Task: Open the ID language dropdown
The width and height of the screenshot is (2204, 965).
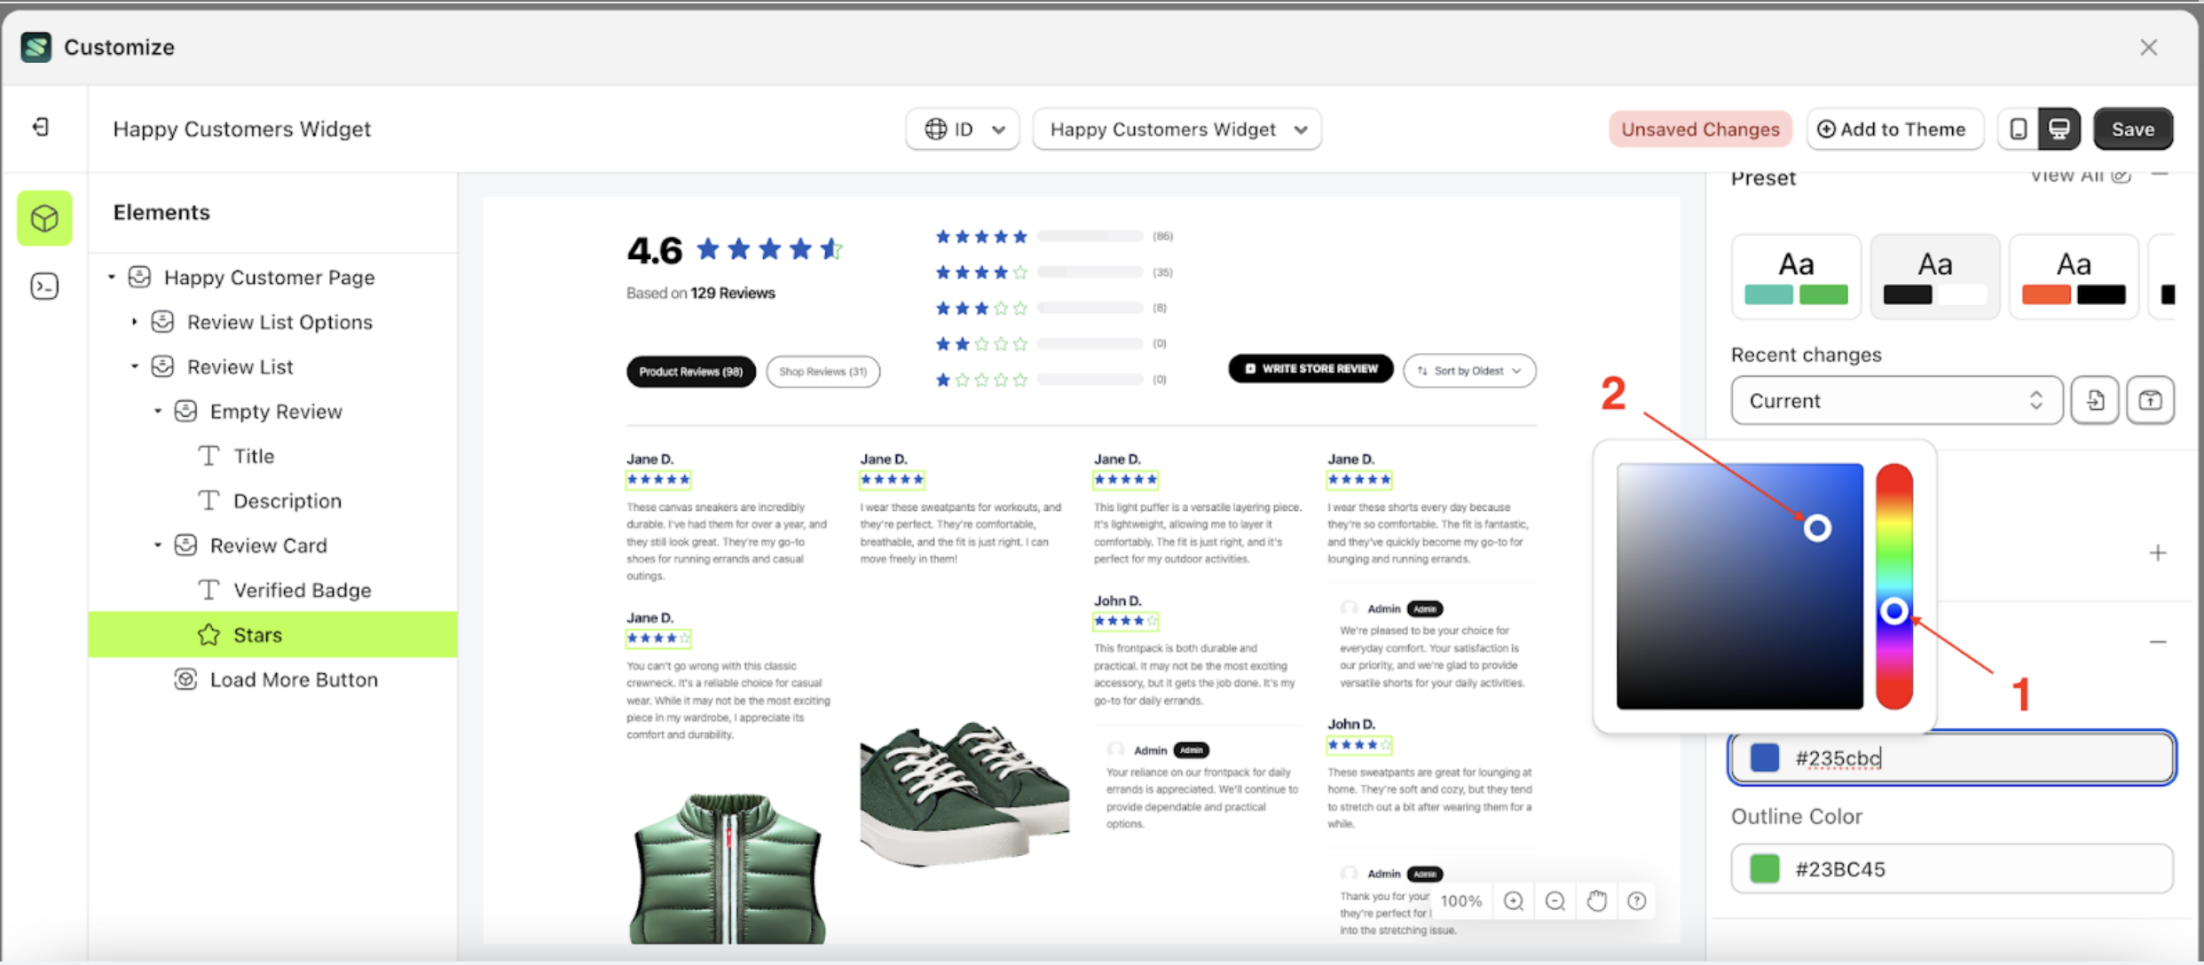Action: [962, 129]
